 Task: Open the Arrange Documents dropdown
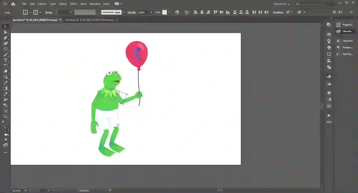click(119, 4)
